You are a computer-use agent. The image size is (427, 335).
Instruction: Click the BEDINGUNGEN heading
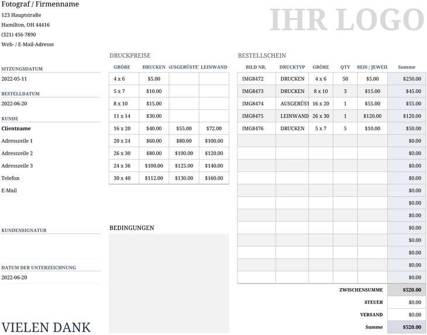[132, 228]
